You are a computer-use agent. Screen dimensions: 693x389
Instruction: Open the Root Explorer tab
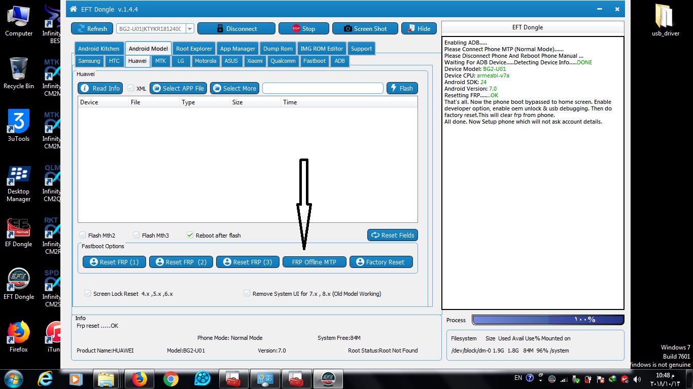(194, 49)
